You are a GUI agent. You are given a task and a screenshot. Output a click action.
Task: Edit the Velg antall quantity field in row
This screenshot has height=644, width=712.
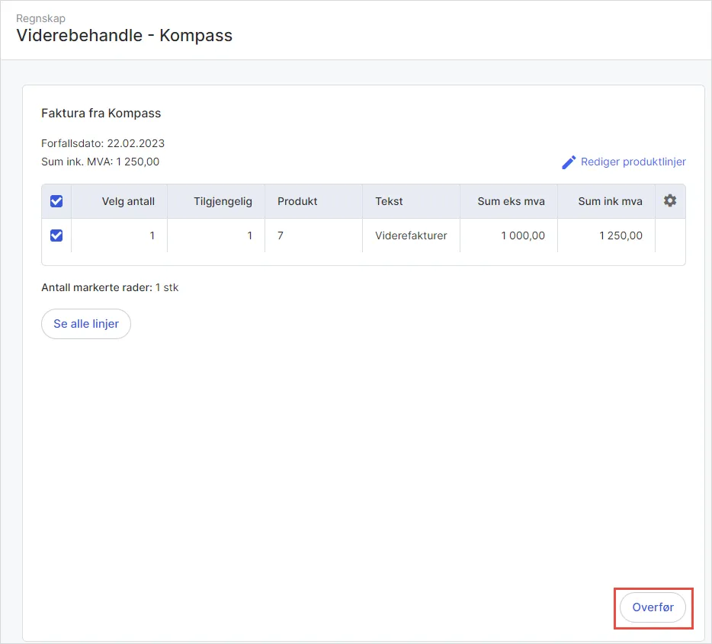[x=120, y=236]
